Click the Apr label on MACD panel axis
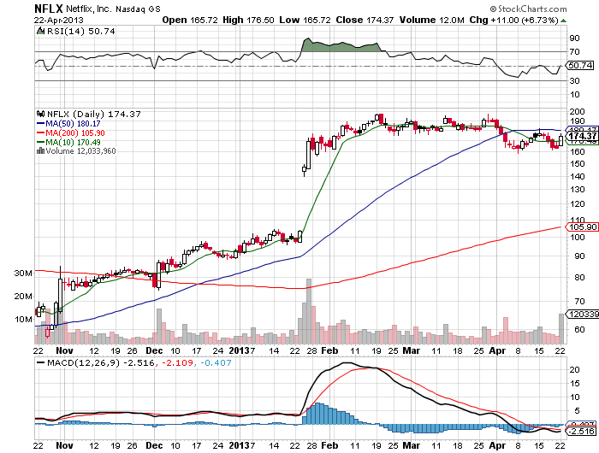This screenshot has height=453, width=599. click(x=497, y=446)
